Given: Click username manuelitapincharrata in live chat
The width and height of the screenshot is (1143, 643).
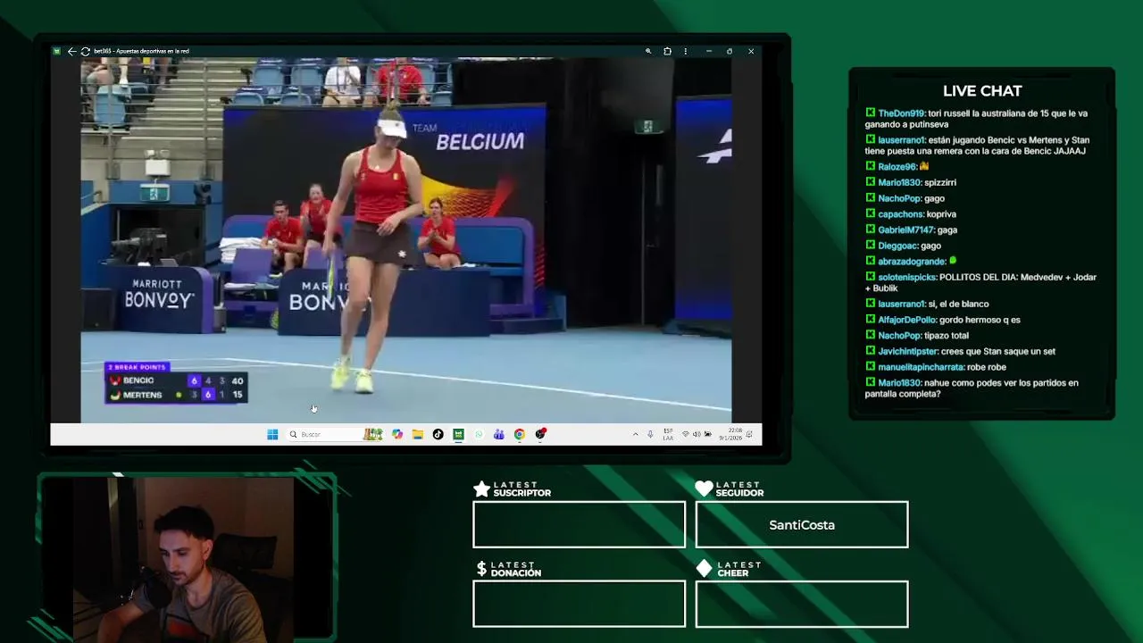Looking at the screenshot, I should [x=921, y=367].
